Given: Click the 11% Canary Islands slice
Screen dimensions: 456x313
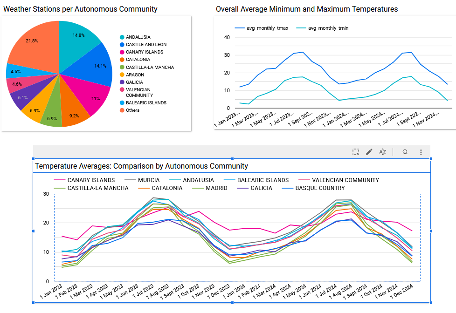Looking at the screenshot, I should click(x=90, y=93).
